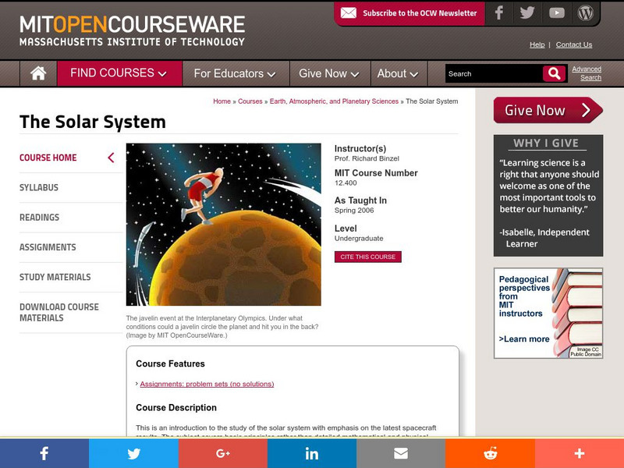Click The Solar System page heading
624x468 pixels.
93,122
